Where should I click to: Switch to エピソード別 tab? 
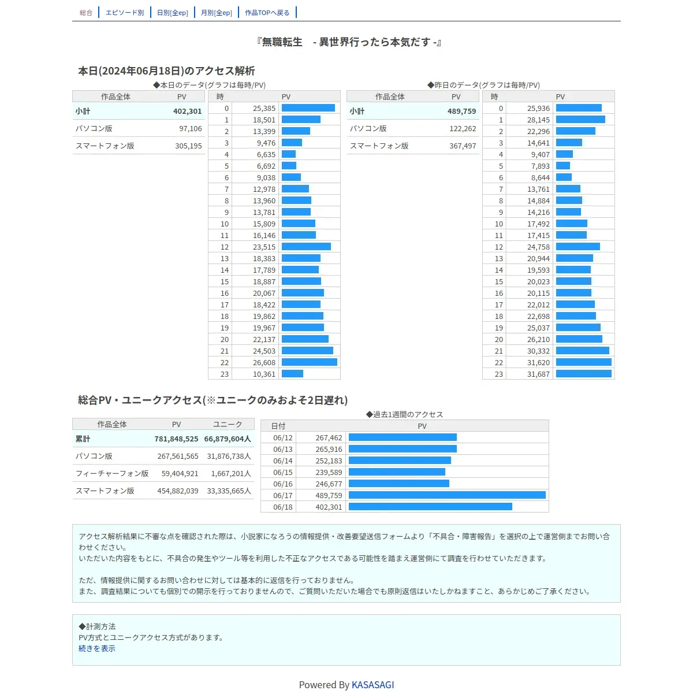(x=125, y=13)
